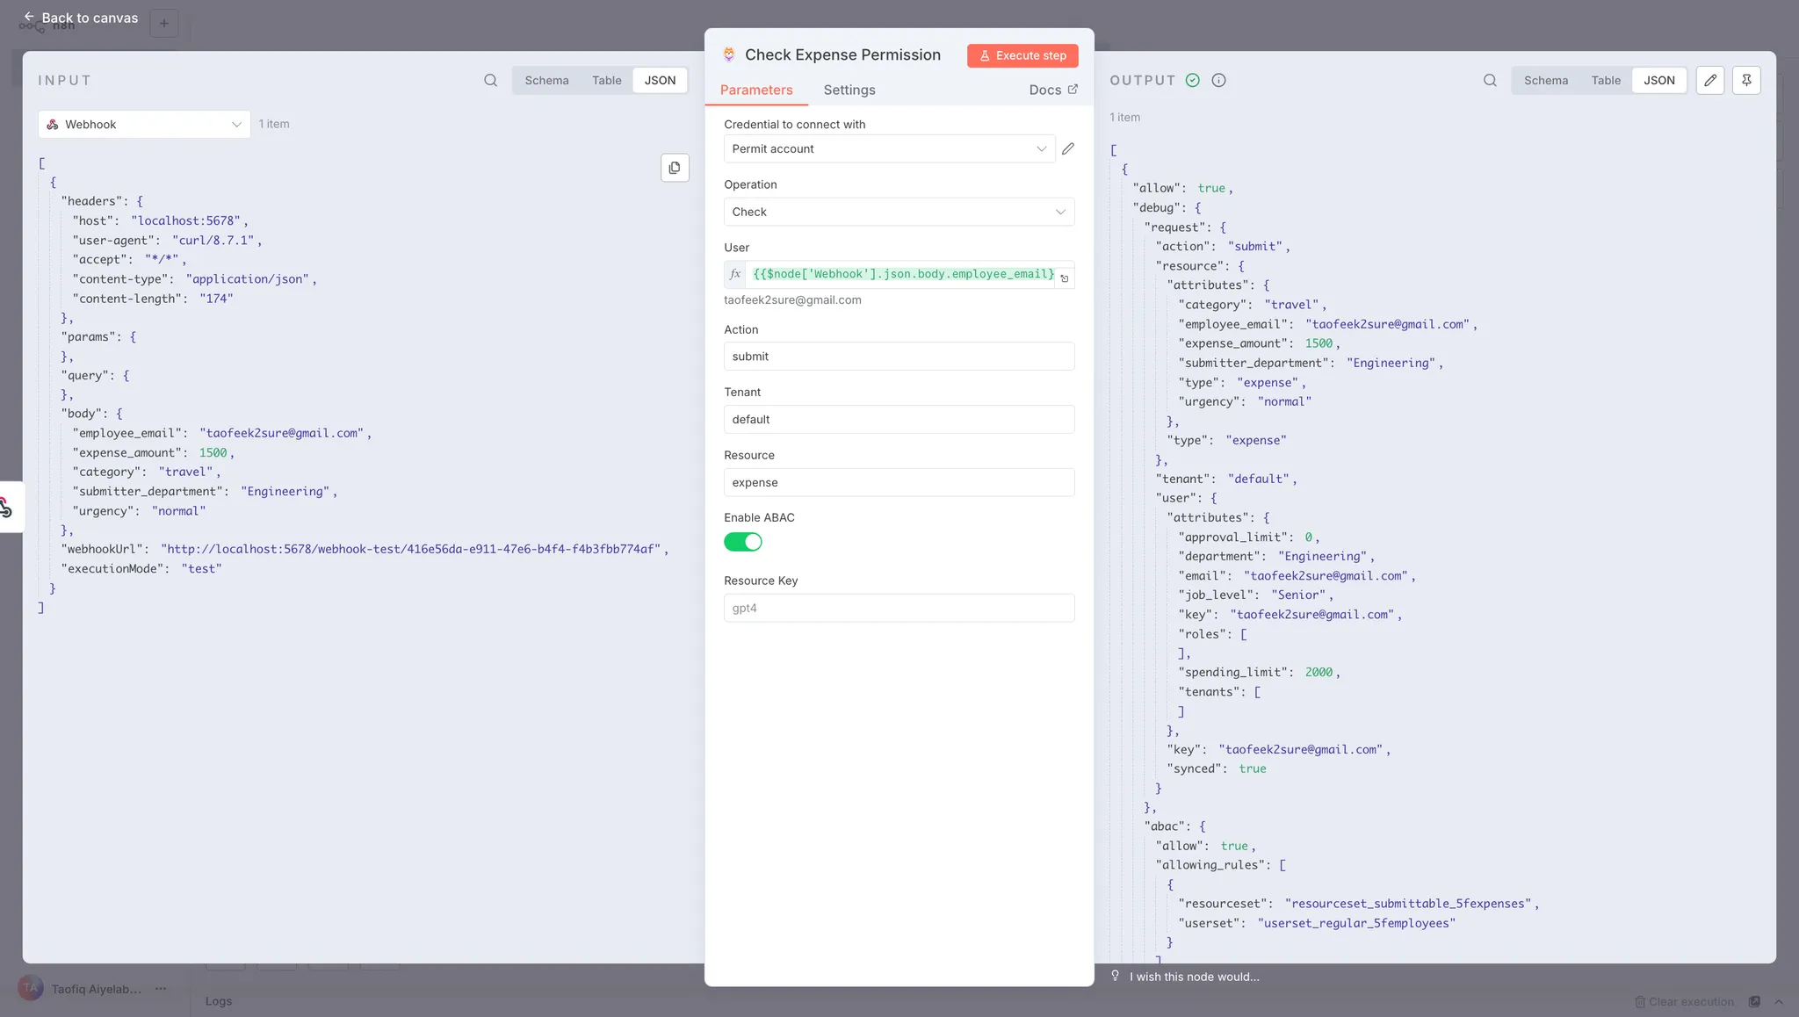Pin the output data with pin icon
Screen dimensions: 1799x1017
point(1746,80)
